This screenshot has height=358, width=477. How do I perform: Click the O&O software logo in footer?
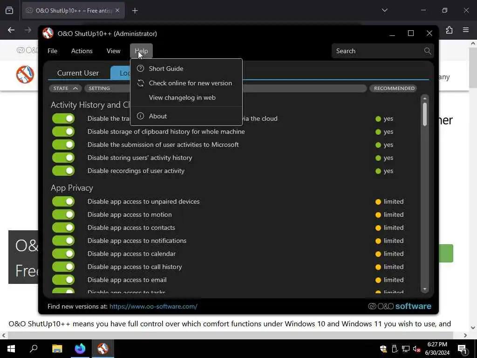pyautogui.click(x=399, y=306)
